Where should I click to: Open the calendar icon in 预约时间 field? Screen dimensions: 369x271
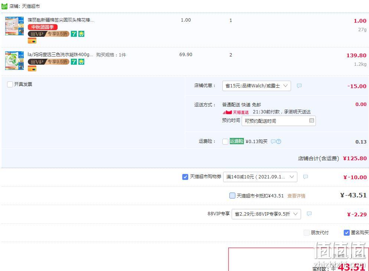311,120
